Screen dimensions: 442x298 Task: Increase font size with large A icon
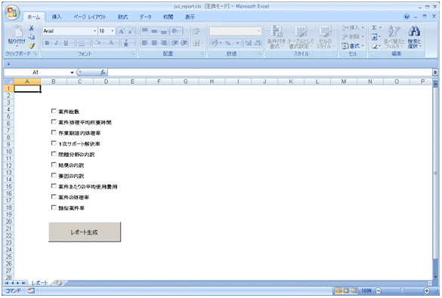tap(122, 31)
